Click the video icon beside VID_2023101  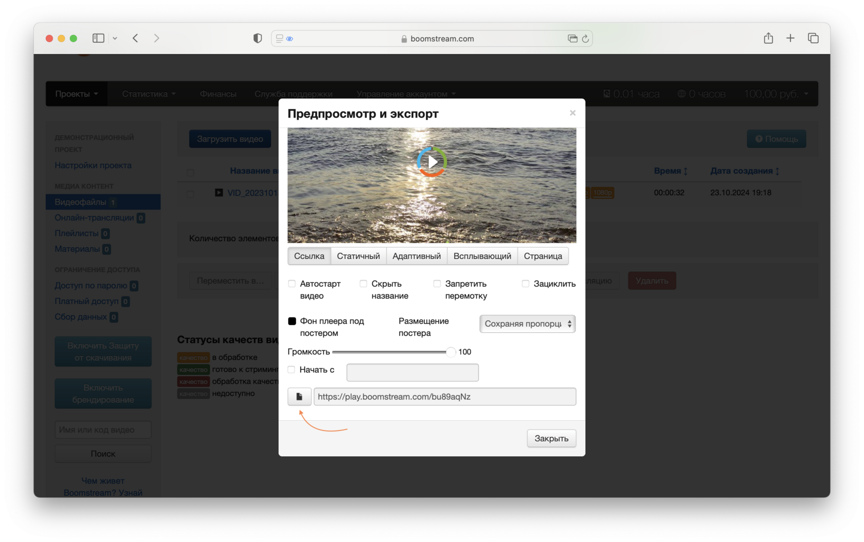(x=219, y=193)
